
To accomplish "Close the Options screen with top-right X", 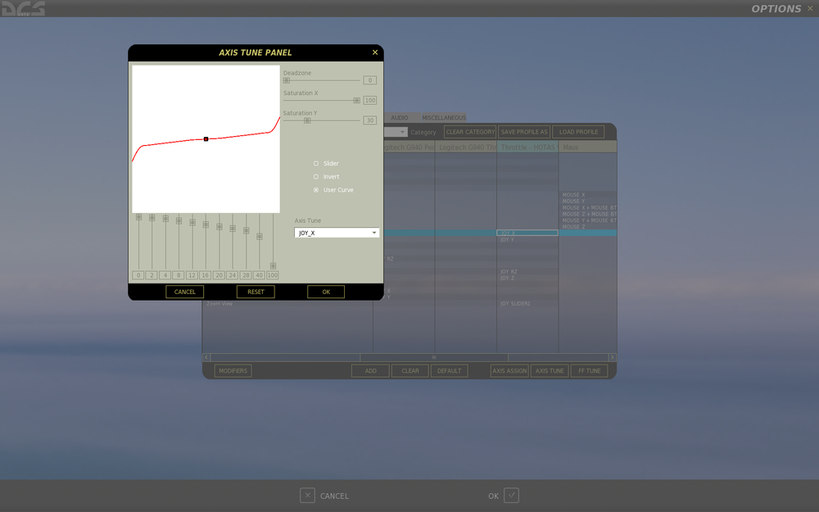I will tap(810, 8).
